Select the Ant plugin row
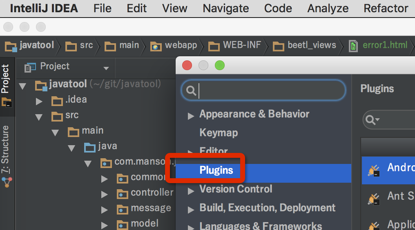This screenshot has height=230, width=415. tap(388, 199)
